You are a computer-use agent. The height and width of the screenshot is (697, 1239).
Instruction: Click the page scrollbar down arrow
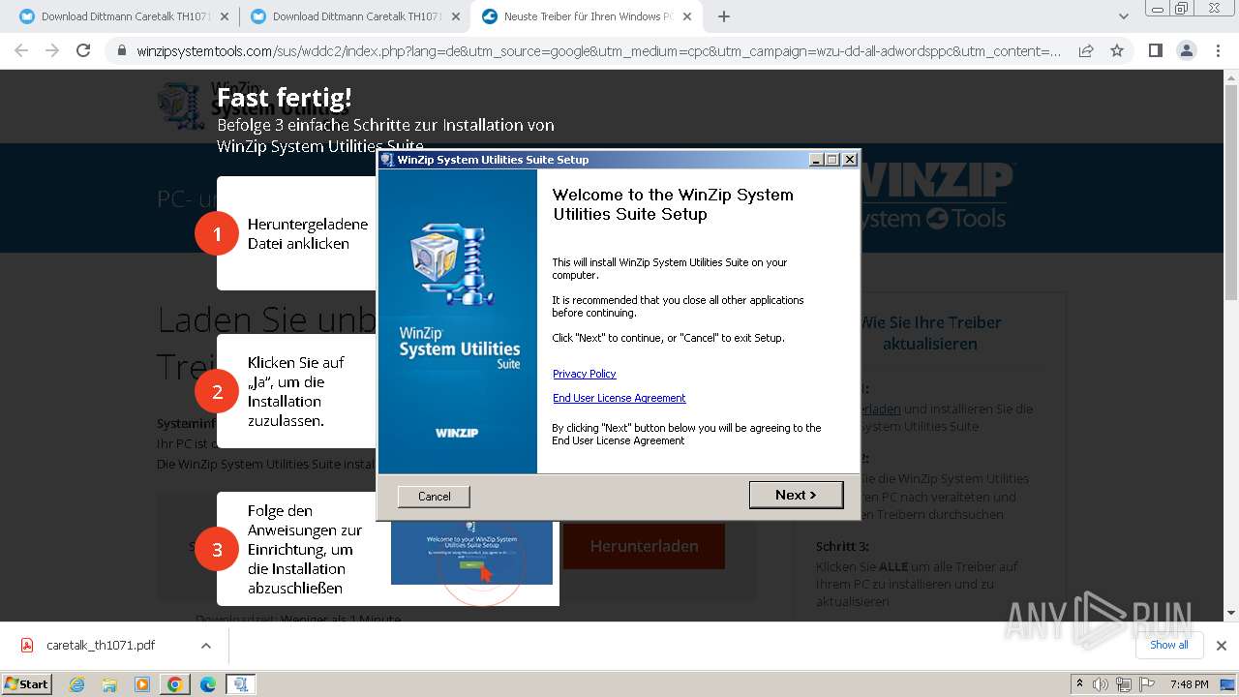pos(1231,613)
